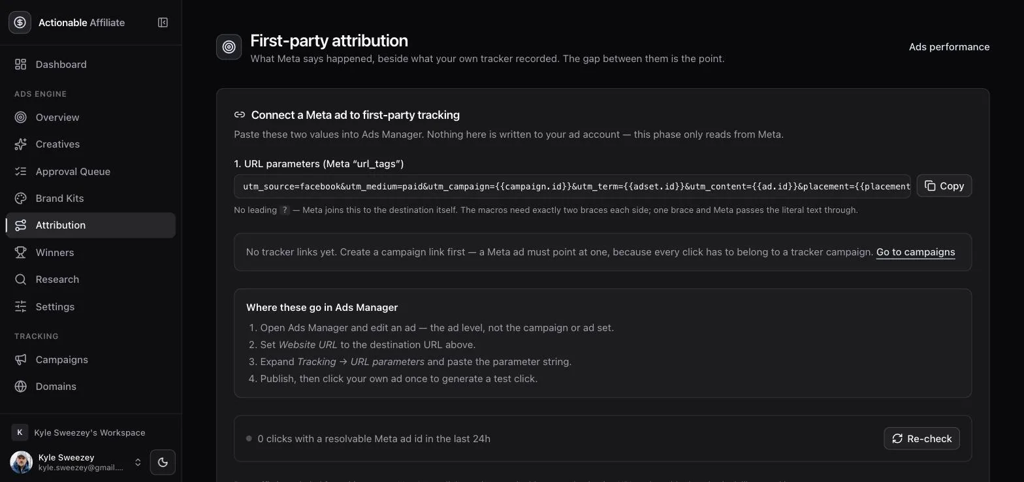Collapse the sidebar with the panel icon

(x=163, y=22)
